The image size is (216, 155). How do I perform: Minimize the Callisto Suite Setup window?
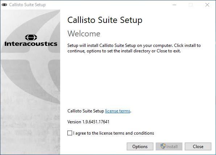(174, 5)
